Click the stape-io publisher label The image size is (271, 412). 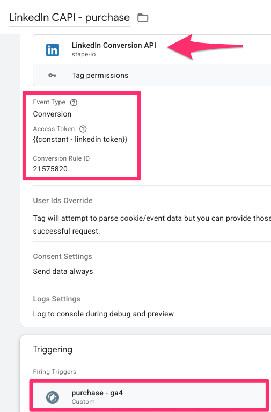coord(84,55)
